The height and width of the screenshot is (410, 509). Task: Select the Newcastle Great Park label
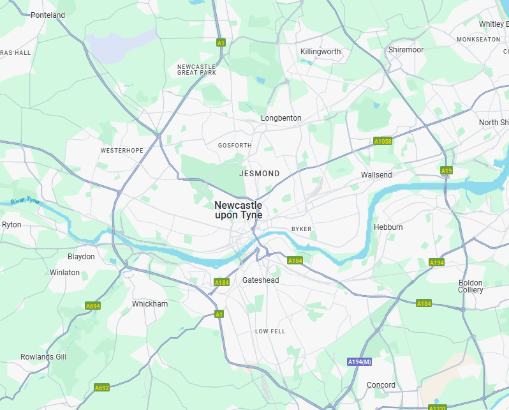(x=196, y=70)
